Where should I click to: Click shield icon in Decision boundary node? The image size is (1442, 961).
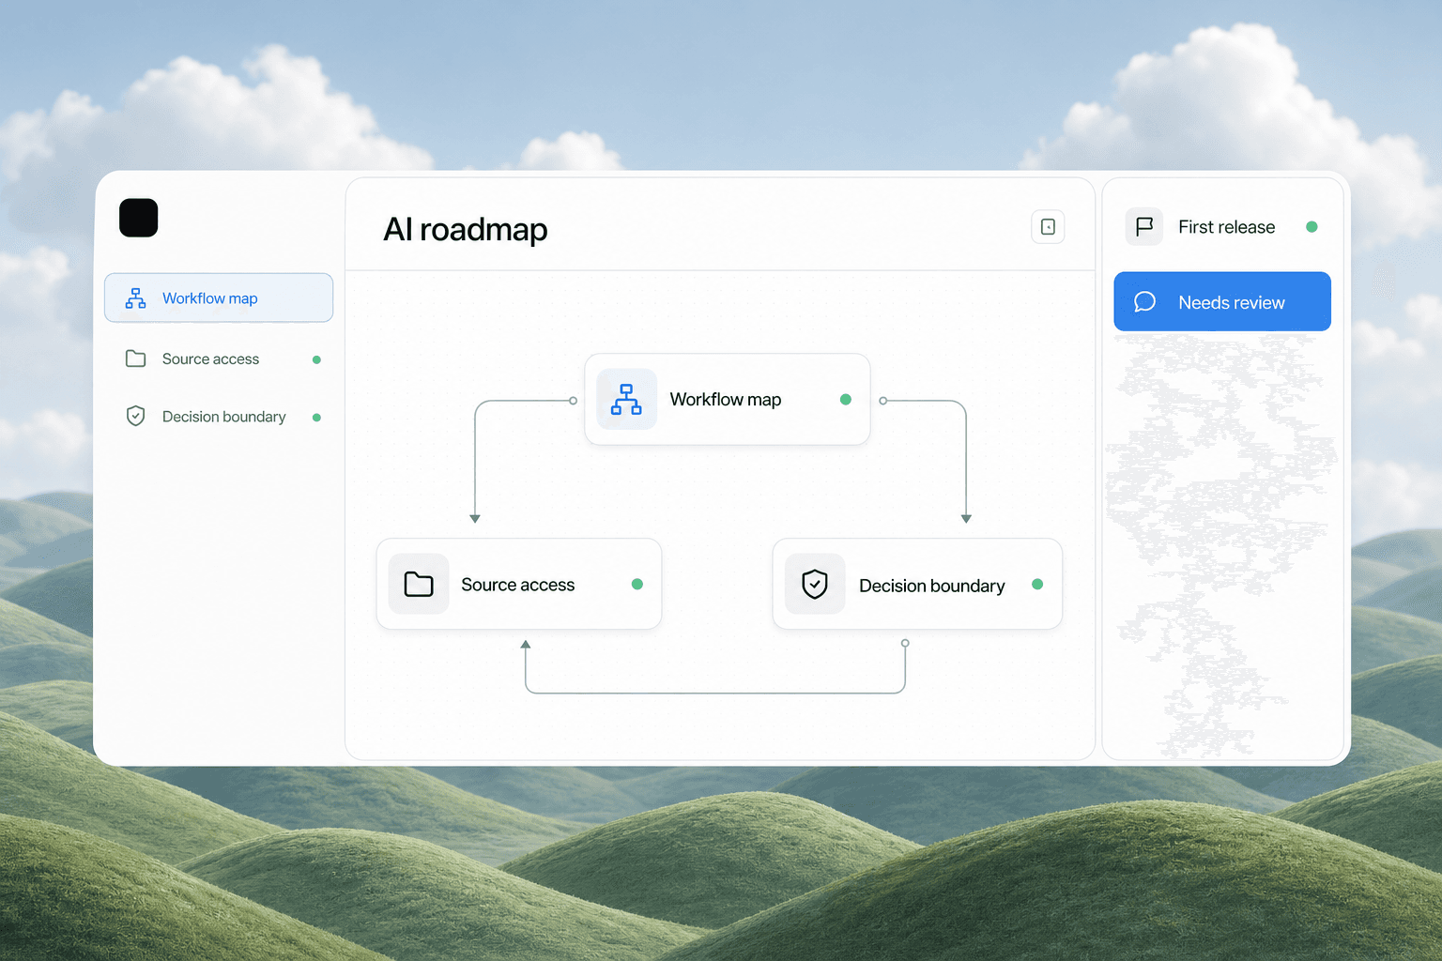[x=815, y=584]
